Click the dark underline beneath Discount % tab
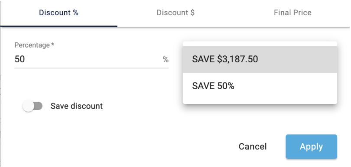Screen dimensions: 351x167 point(58,26)
